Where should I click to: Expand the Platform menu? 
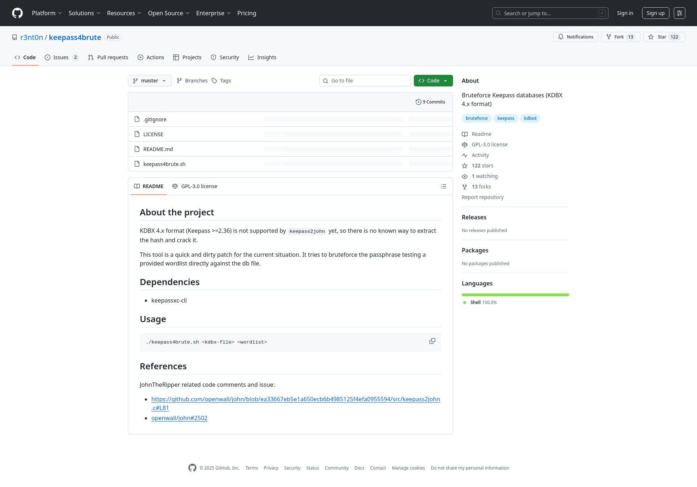pyautogui.click(x=47, y=13)
